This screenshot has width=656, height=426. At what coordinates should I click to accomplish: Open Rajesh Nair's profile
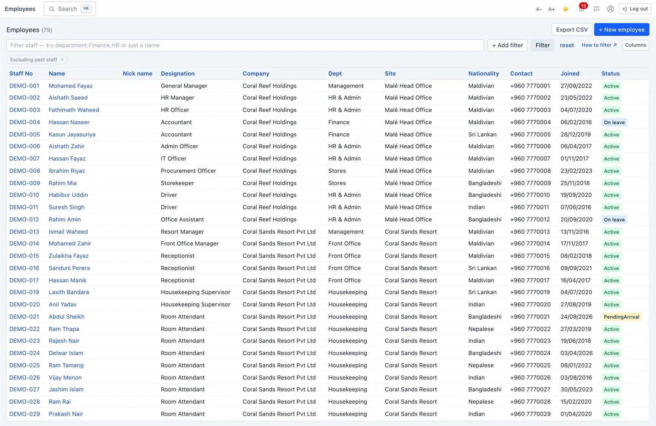[64, 341]
